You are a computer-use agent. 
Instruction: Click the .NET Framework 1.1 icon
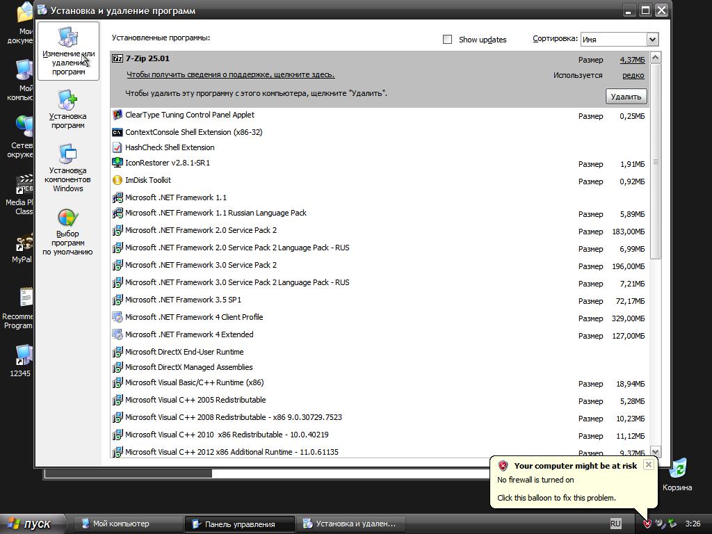pos(117,197)
